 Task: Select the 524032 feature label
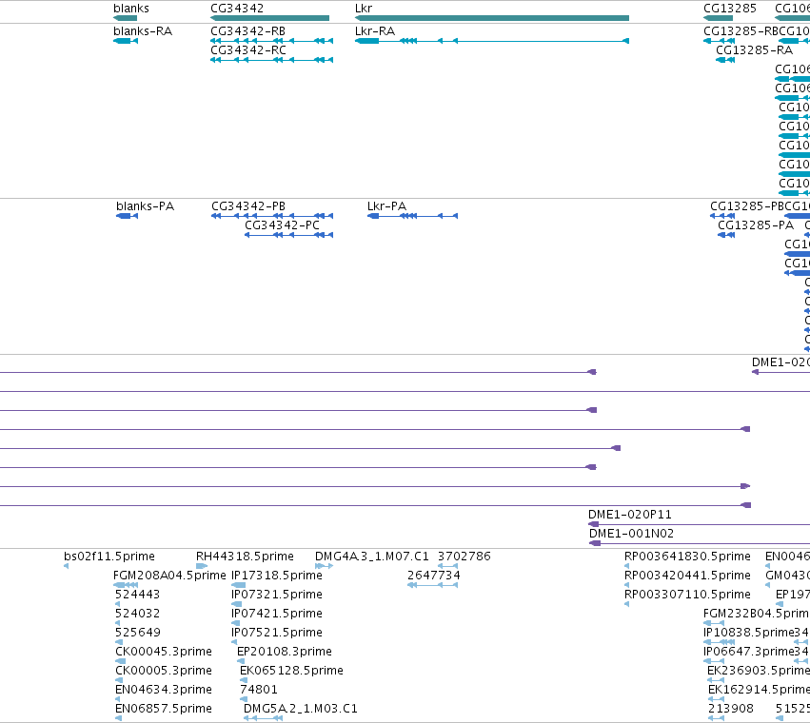137,614
